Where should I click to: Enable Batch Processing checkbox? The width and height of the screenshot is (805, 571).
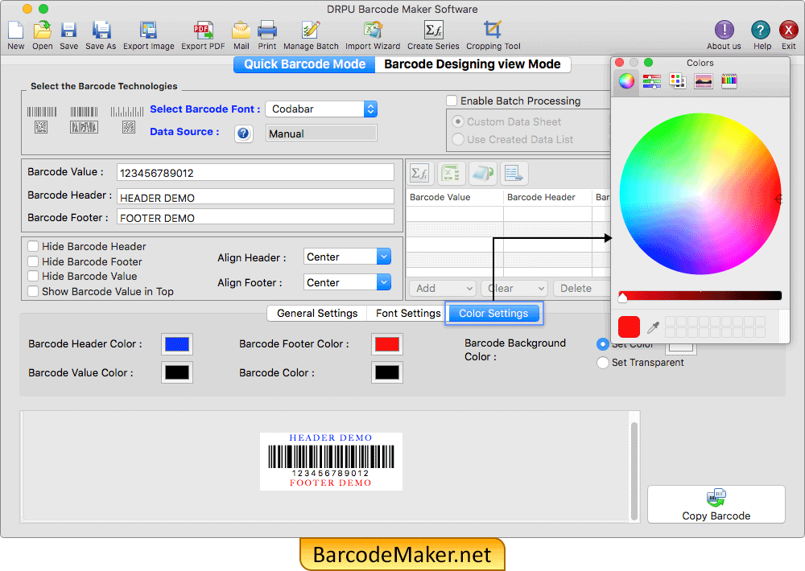(x=452, y=101)
